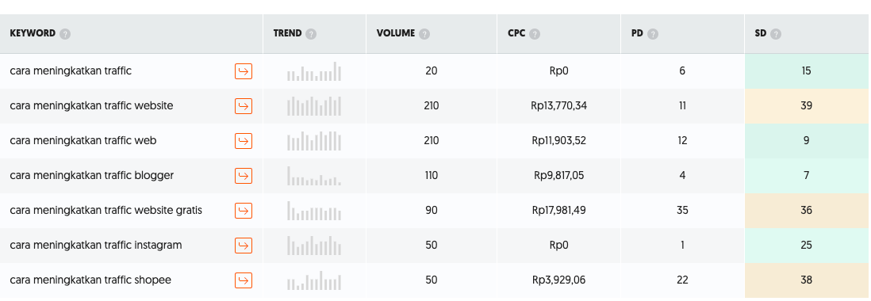Sort table by VOLUME column header
871x301 pixels.
coord(396,33)
